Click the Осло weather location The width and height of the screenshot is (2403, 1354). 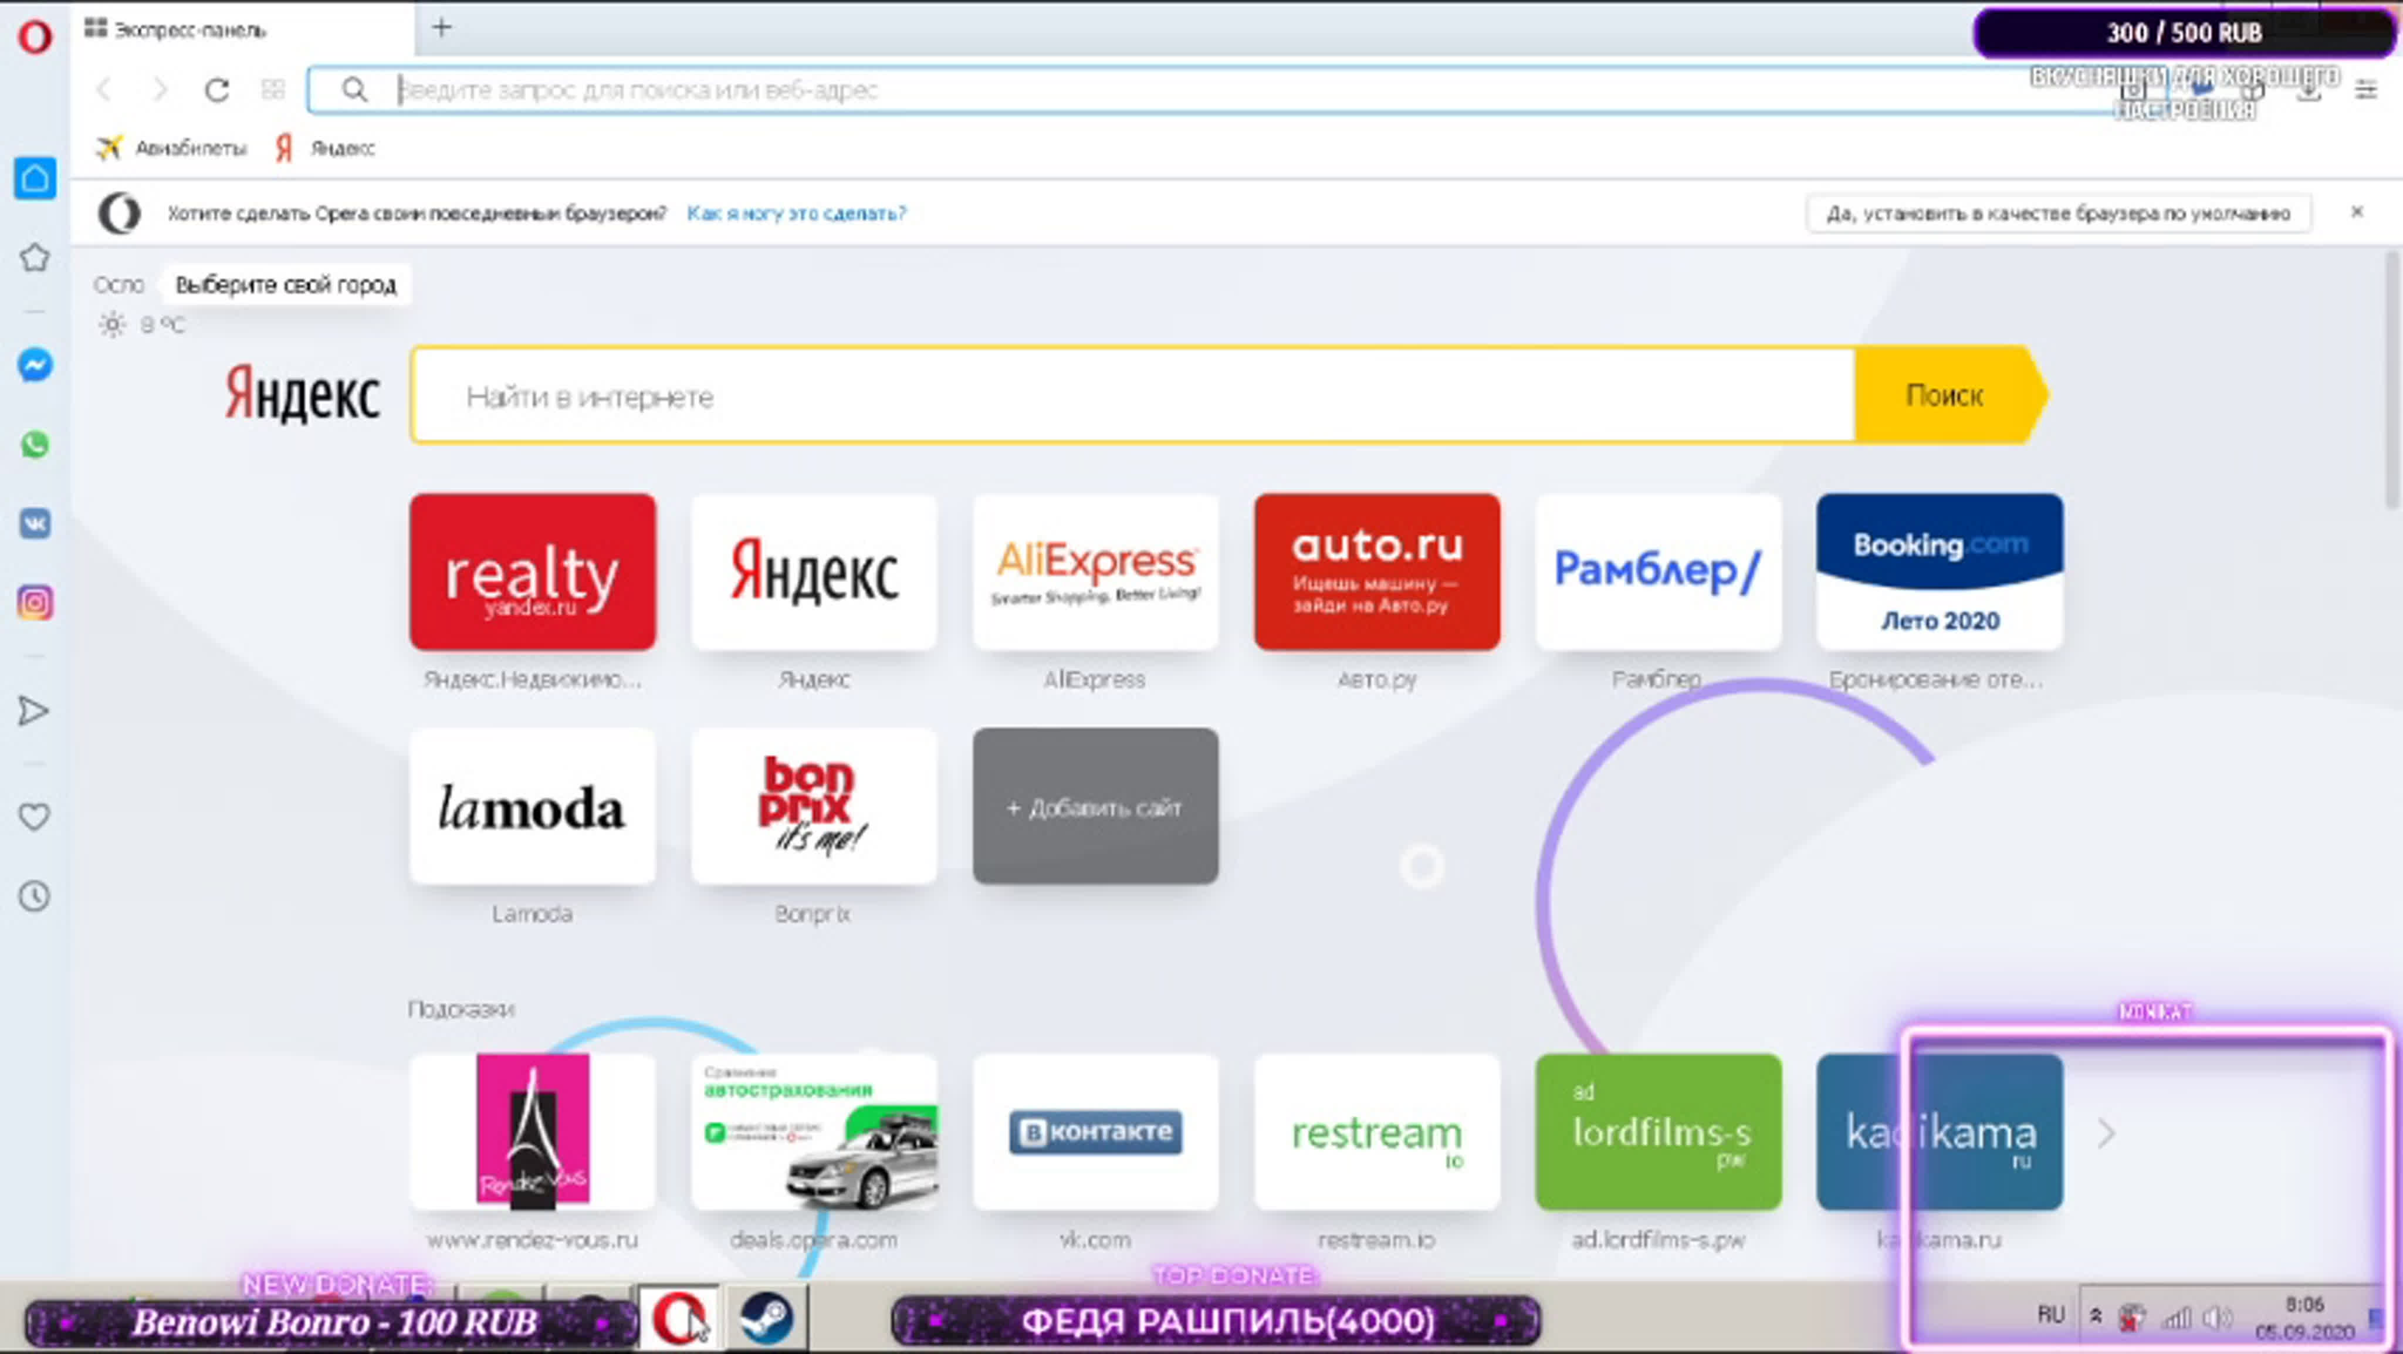[119, 285]
